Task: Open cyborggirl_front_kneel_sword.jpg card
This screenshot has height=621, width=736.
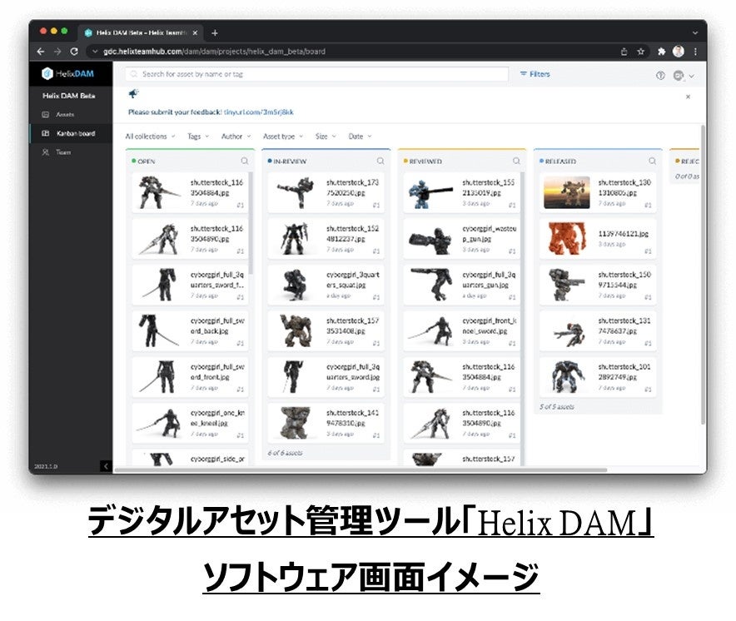Action: point(462,331)
